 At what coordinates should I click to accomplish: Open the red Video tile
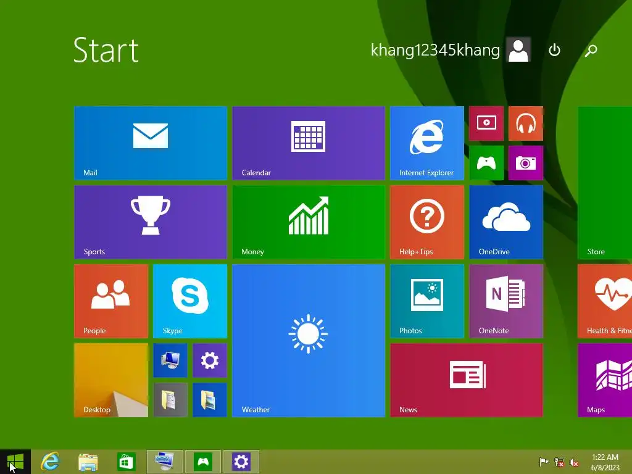pos(486,123)
